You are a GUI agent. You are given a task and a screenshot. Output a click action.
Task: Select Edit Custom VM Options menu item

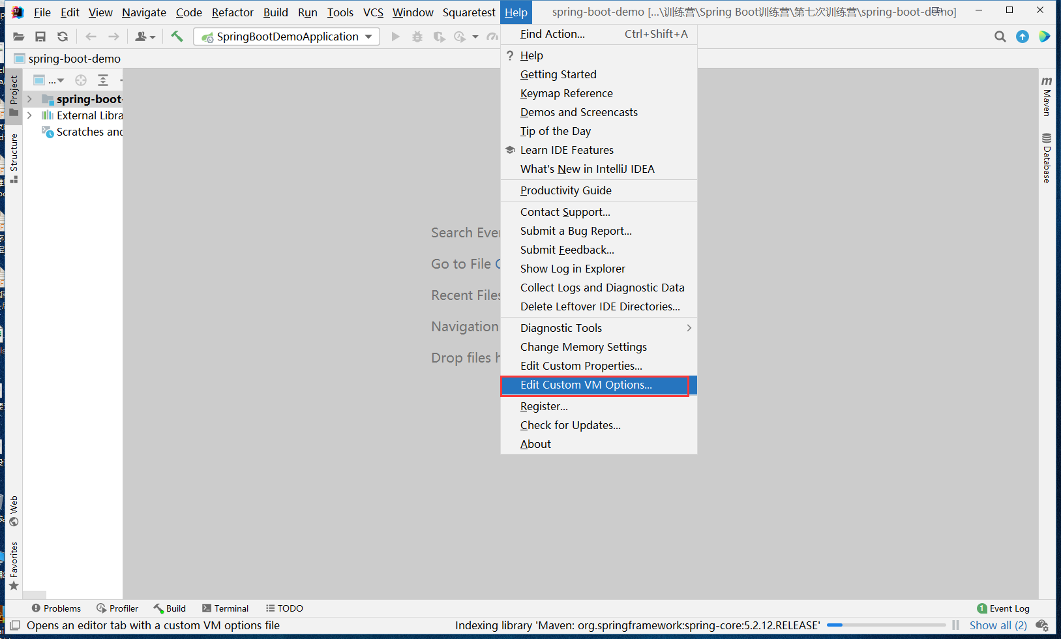click(586, 385)
